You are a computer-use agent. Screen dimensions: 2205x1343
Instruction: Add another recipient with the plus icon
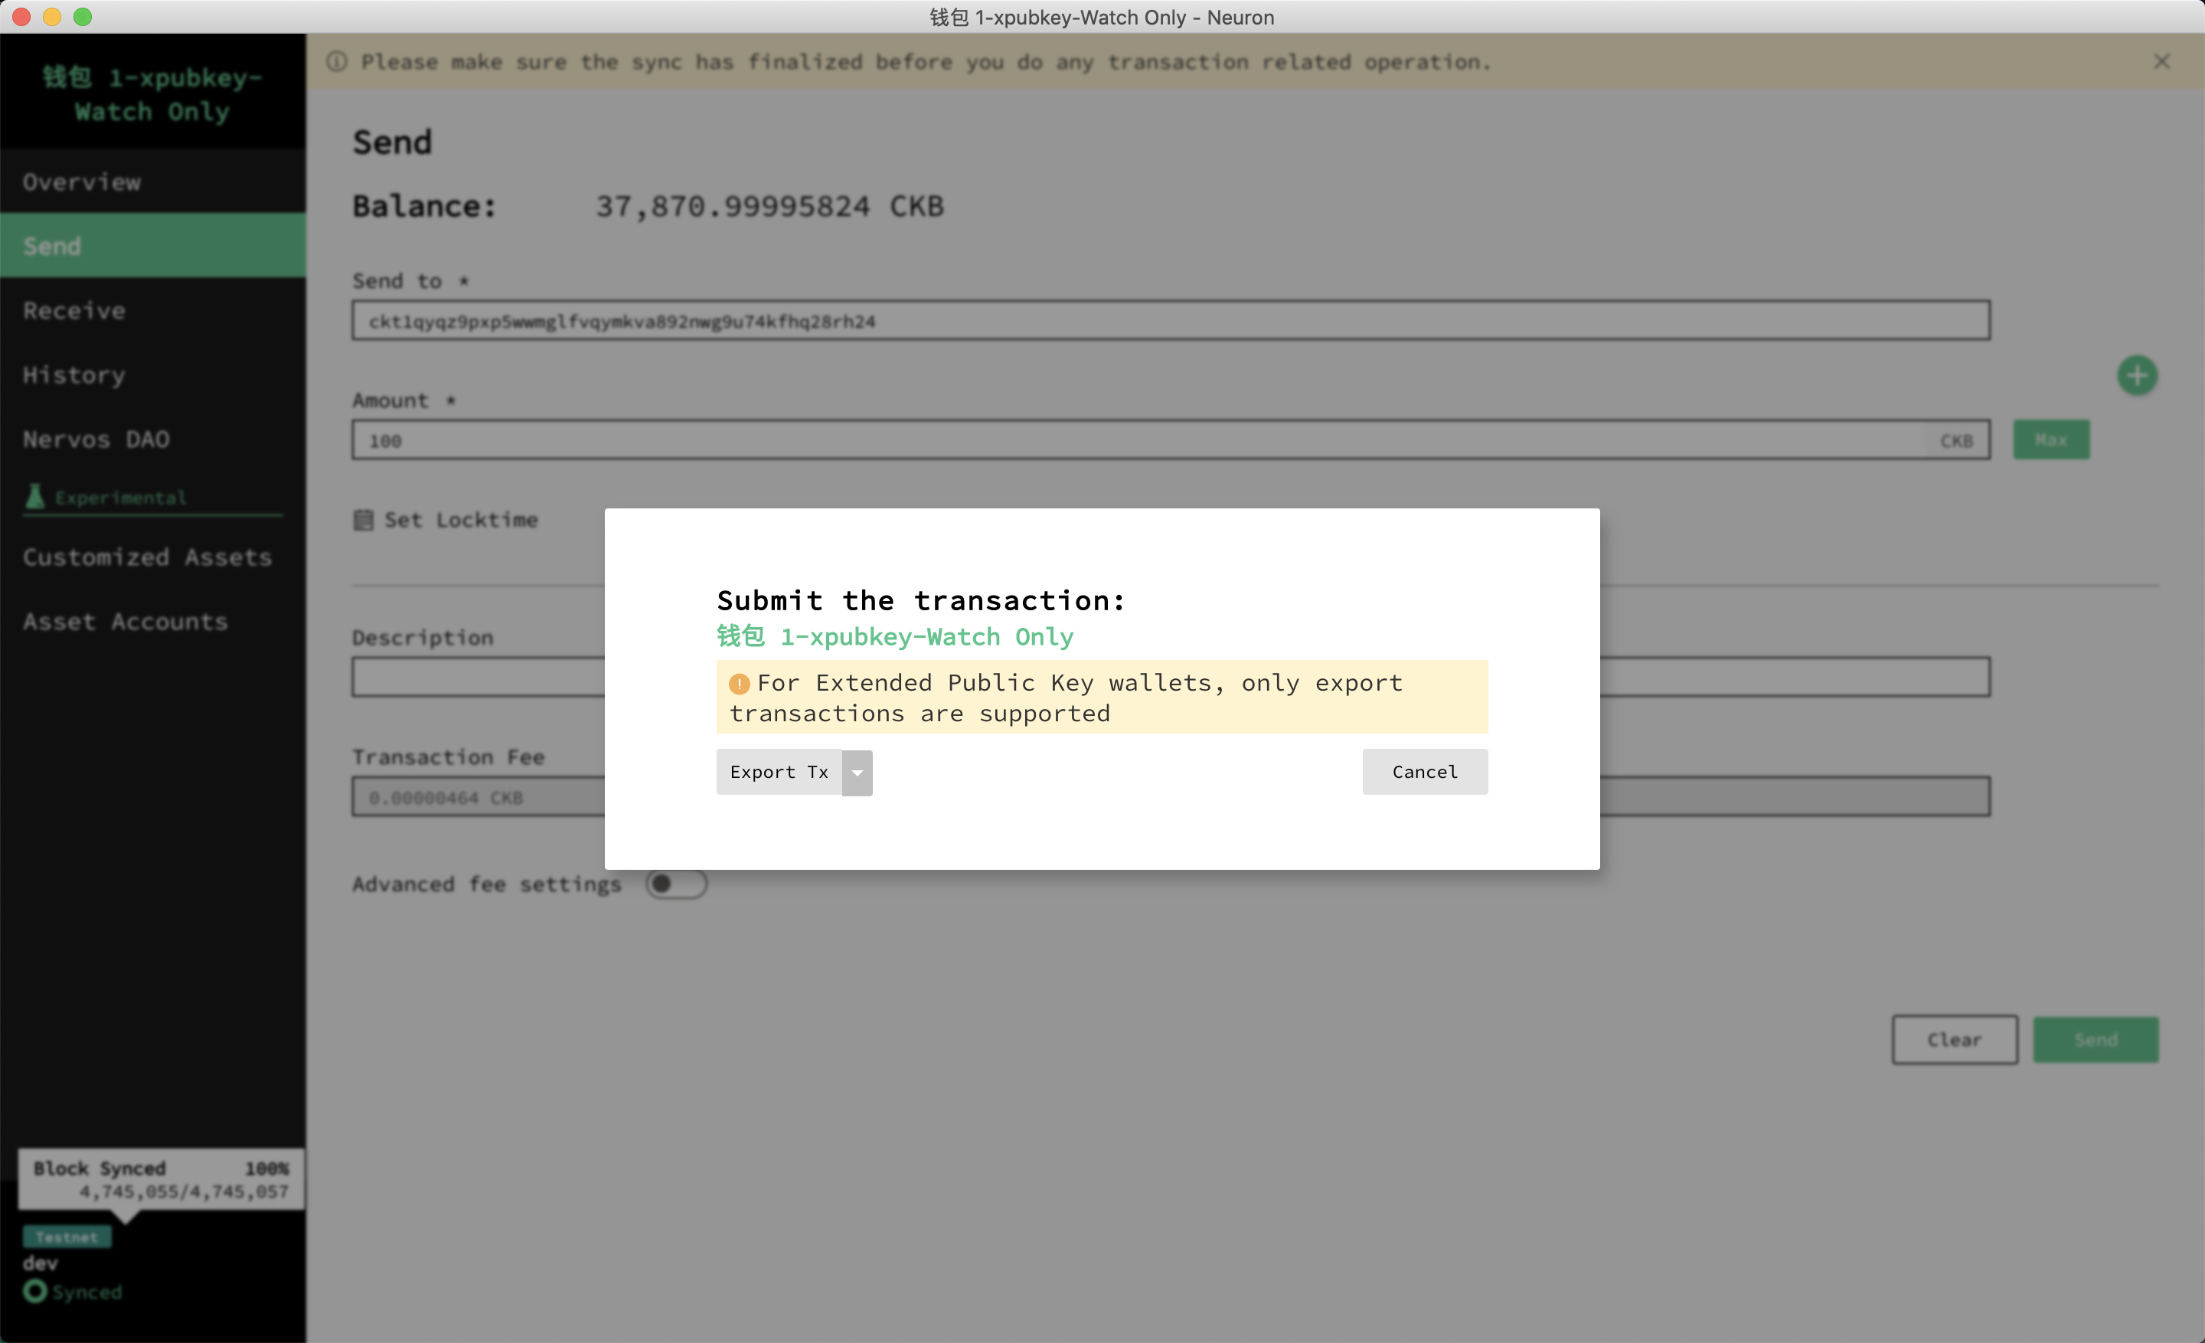(x=2137, y=375)
